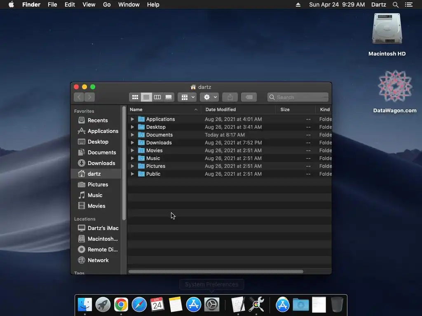Open System Preferences from the Dock
The width and height of the screenshot is (422, 316).
coord(212,305)
